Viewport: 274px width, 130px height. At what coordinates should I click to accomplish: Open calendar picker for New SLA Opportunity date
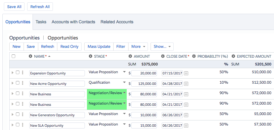(x=186, y=126)
